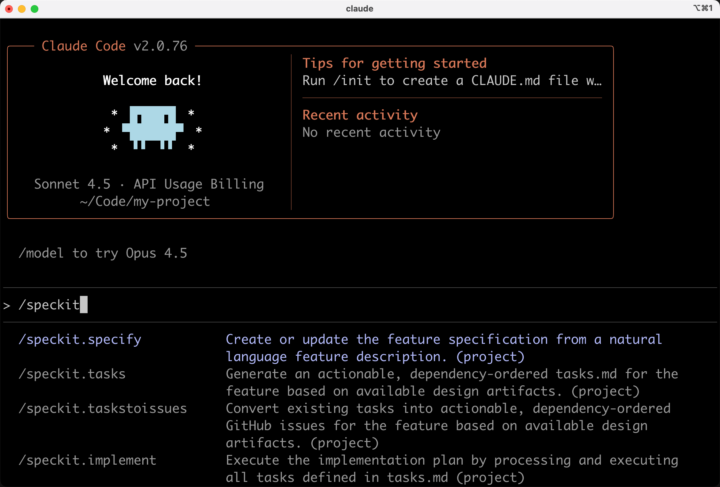Screen dimensions: 720x487
Task: Click the /speckit text in the input
Action: pos(49,305)
